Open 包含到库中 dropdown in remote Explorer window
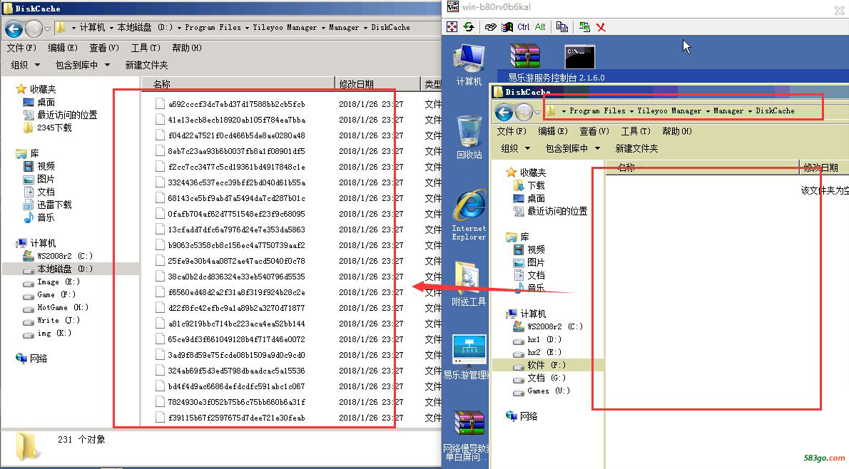This screenshot has height=469, width=849. click(x=571, y=148)
